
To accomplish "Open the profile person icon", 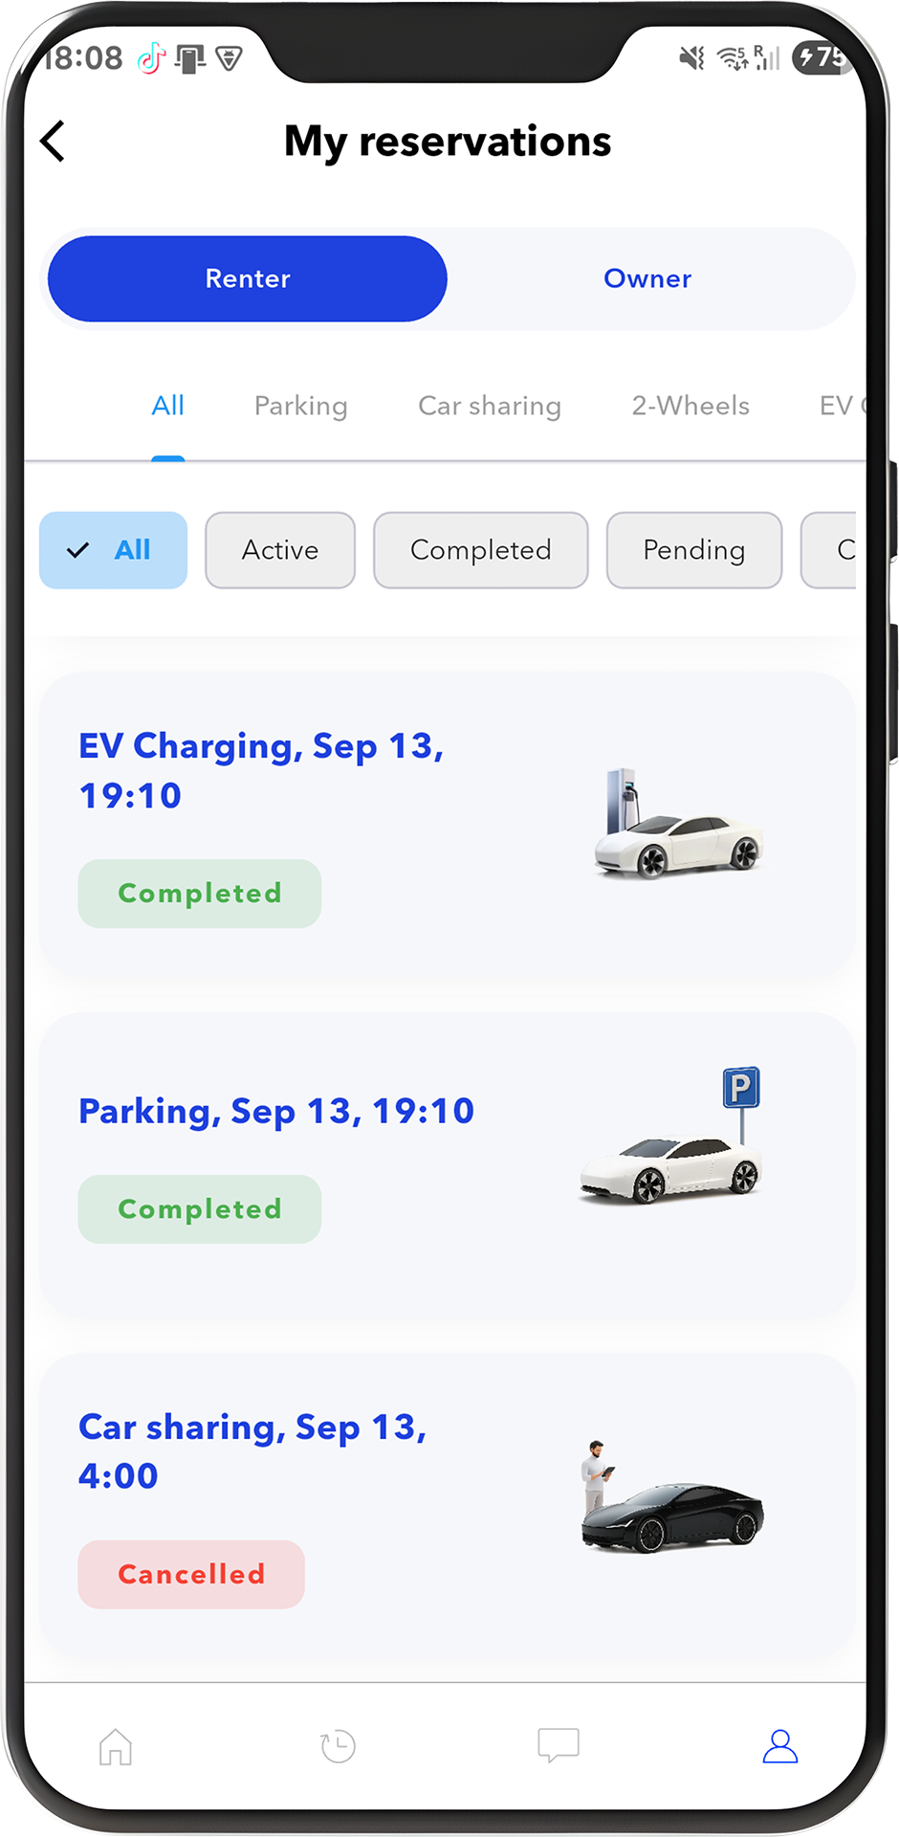I will pyautogui.click(x=779, y=1746).
